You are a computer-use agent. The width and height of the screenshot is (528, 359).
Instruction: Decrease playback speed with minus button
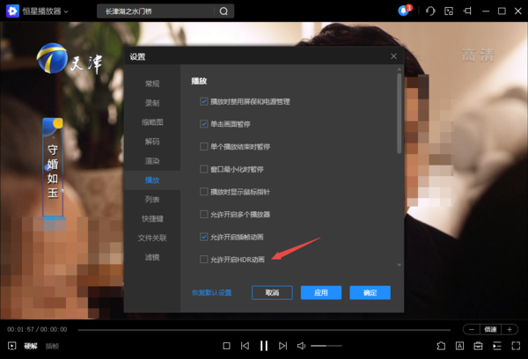(x=472, y=329)
